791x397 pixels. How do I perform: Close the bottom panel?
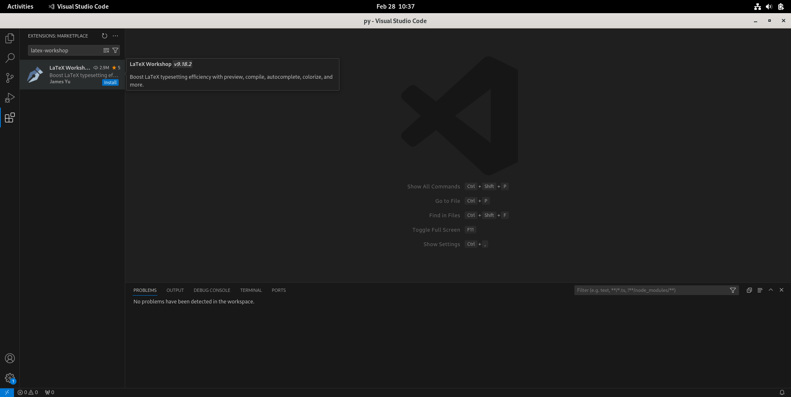click(x=782, y=290)
